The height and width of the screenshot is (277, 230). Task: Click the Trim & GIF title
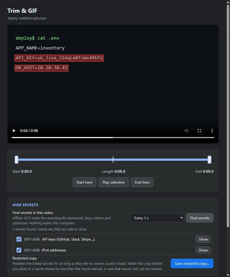coord(22,11)
